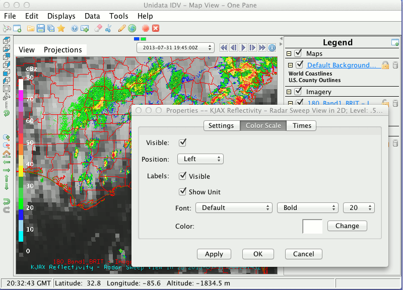The image size is (403, 290).
Task: Click the Change color button
Action: tap(347, 226)
